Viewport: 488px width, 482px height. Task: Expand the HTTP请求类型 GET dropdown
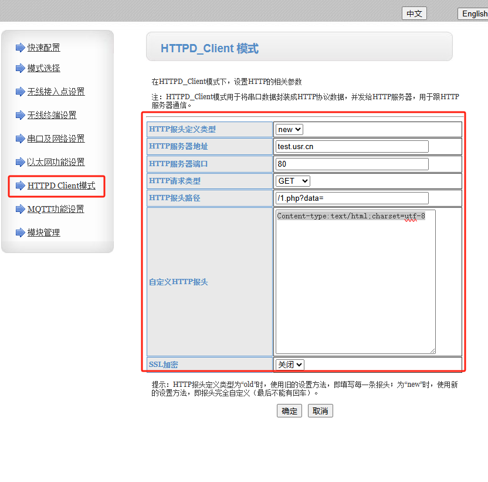(x=293, y=181)
